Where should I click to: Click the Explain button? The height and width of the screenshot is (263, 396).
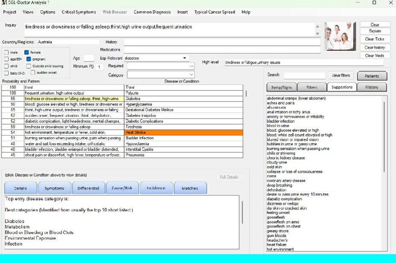375,31
